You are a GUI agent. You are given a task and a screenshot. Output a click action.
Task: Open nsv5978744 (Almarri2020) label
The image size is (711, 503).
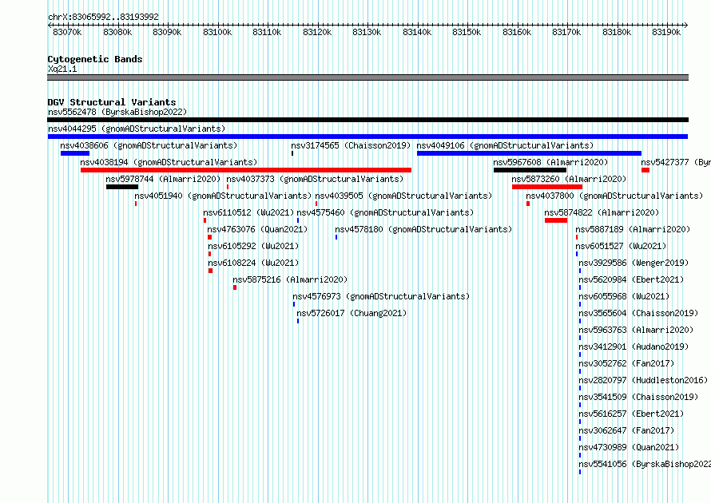[x=163, y=179]
